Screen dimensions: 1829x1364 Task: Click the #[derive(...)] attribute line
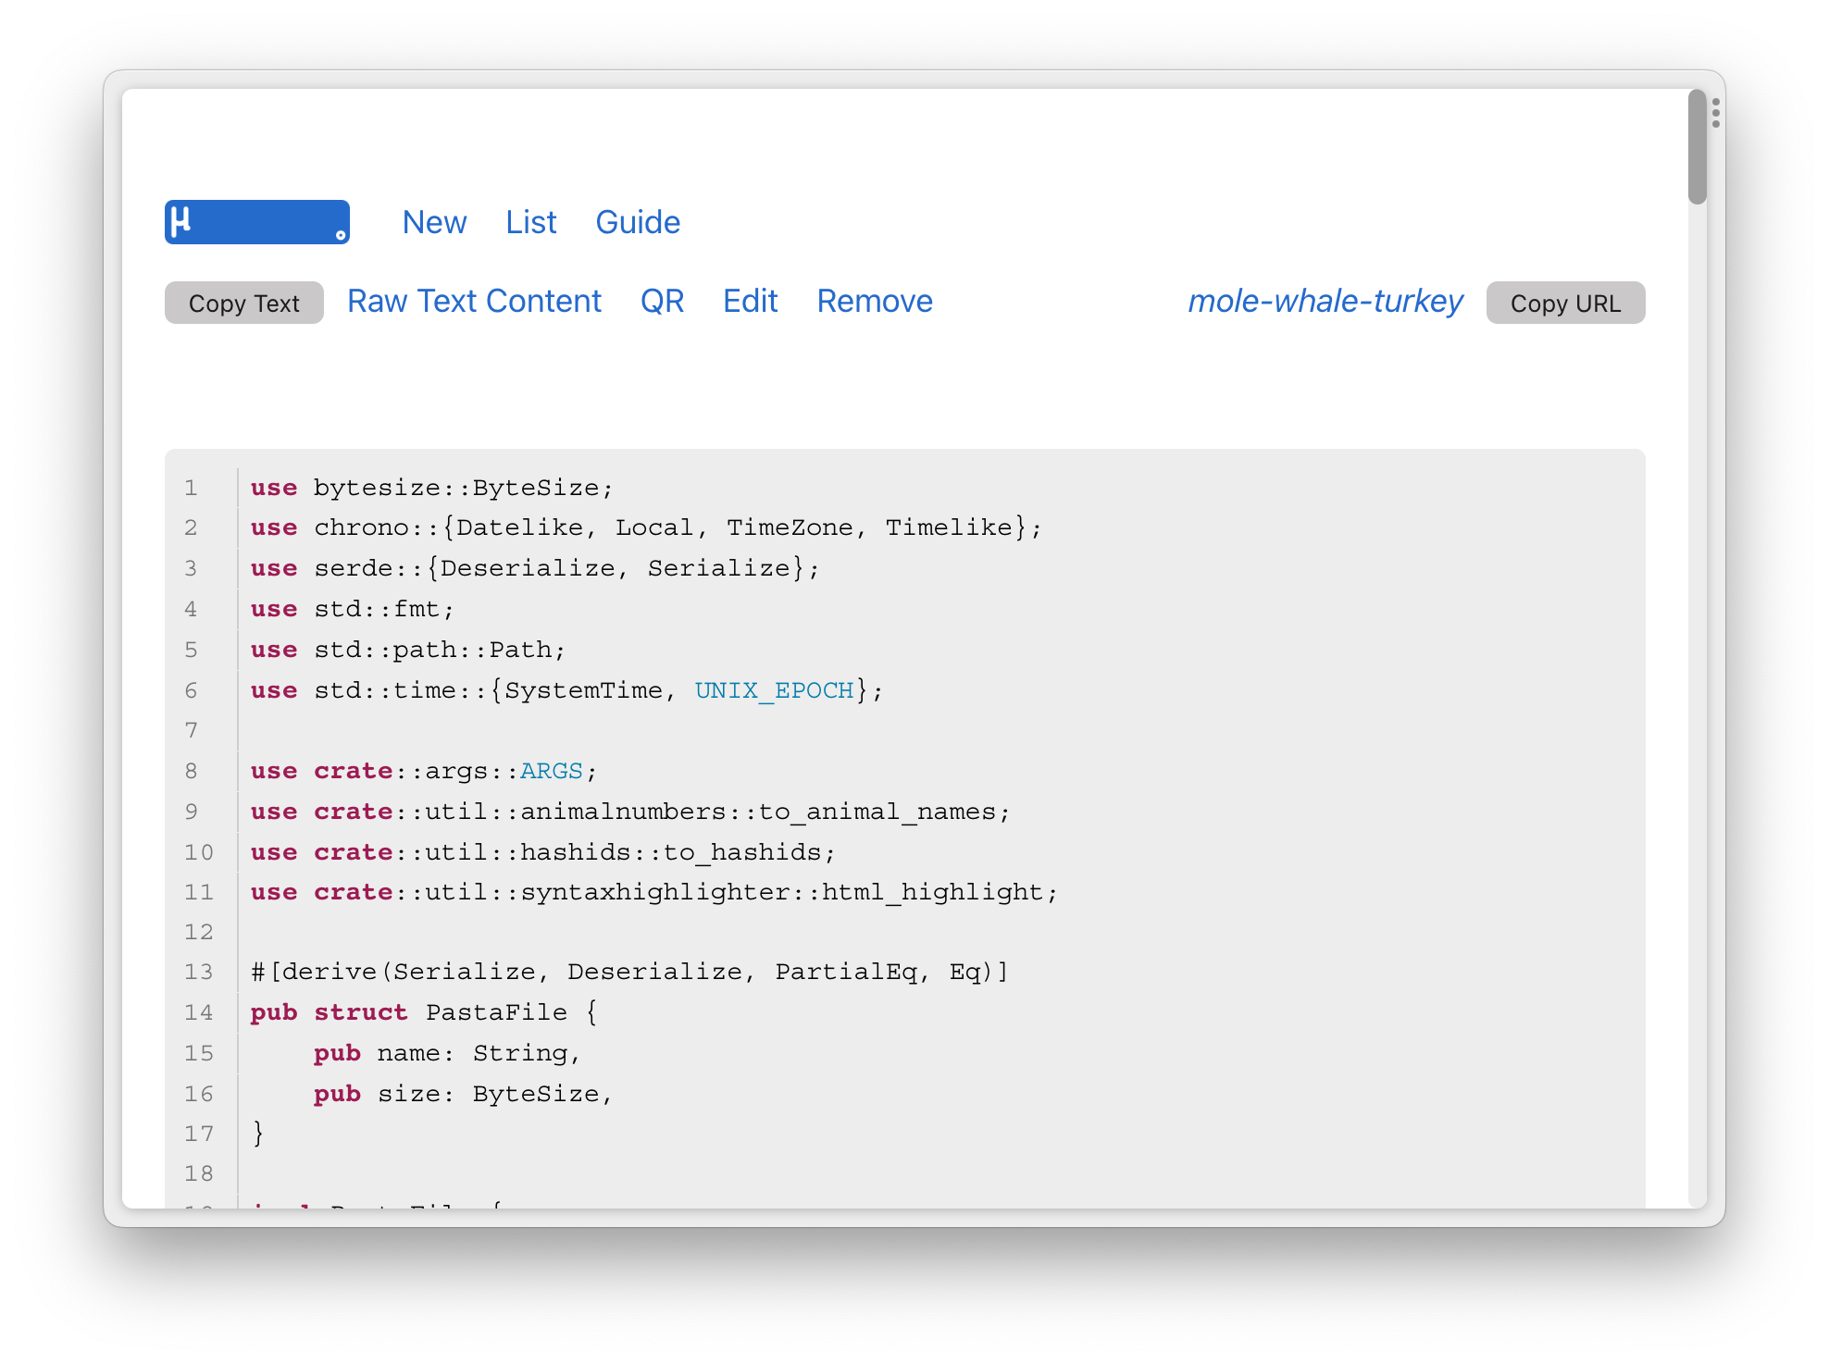[x=629, y=972]
